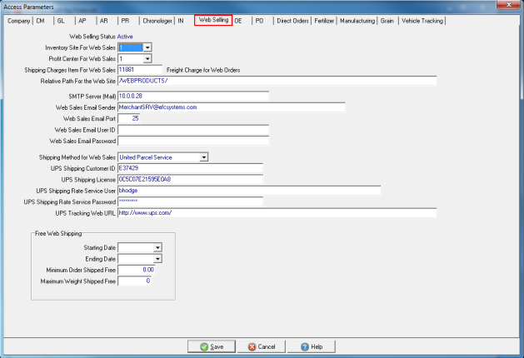Focus the UPS Tracking Web URL field
This screenshot has width=524, height=358.
click(x=277, y=213)
